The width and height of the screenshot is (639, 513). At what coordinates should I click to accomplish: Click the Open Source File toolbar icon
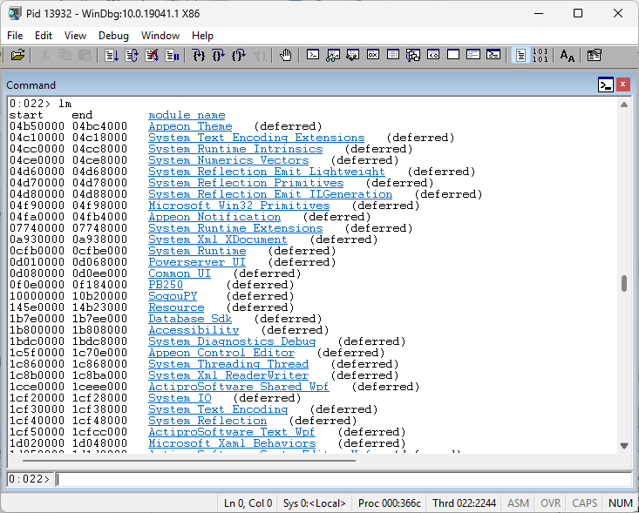[17, 55]
